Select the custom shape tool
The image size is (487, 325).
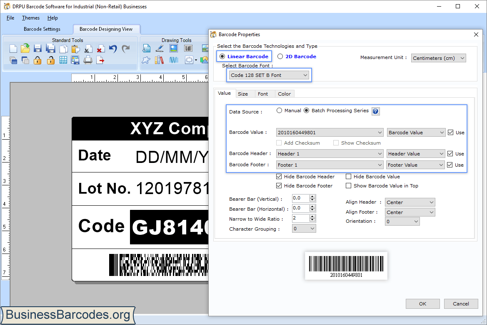(x=146, y=60)
